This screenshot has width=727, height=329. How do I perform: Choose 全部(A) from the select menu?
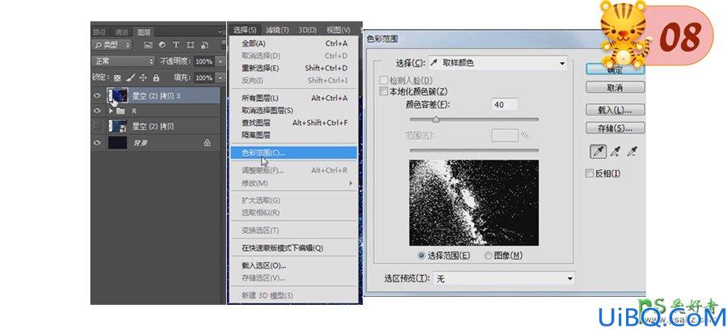pyautogui.click(x=293, y=44)
